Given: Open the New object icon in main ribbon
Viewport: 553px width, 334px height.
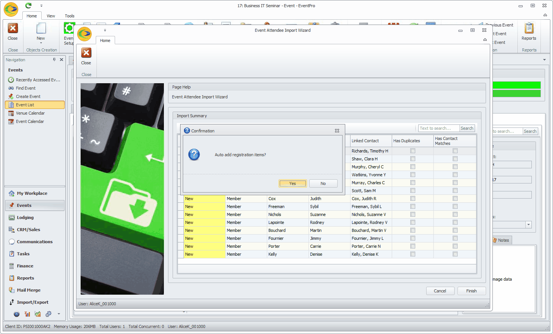Looking at the screenshot, I should coord(41,28).
